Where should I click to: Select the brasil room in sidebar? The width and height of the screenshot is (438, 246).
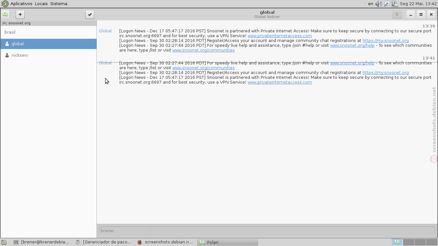(x=48, y=32)
